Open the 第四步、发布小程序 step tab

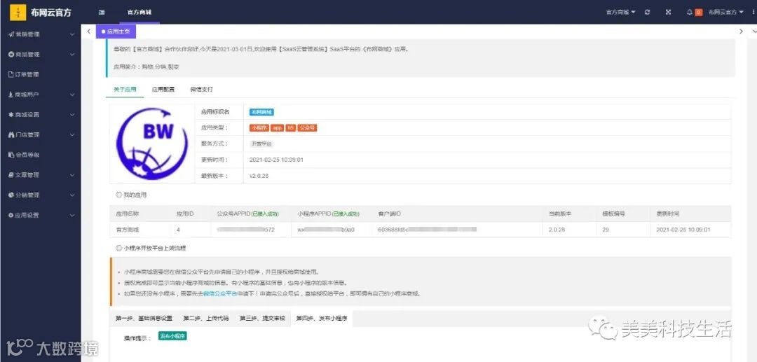[322, 319]
